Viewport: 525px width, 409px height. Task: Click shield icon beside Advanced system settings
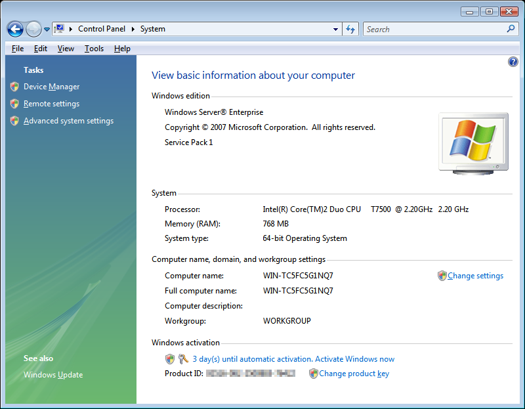[x=14, y=121]
